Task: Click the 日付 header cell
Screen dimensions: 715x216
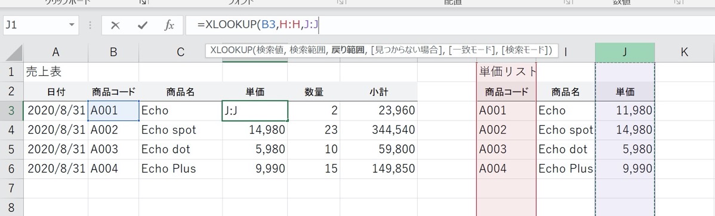Action: click(56, 92)
